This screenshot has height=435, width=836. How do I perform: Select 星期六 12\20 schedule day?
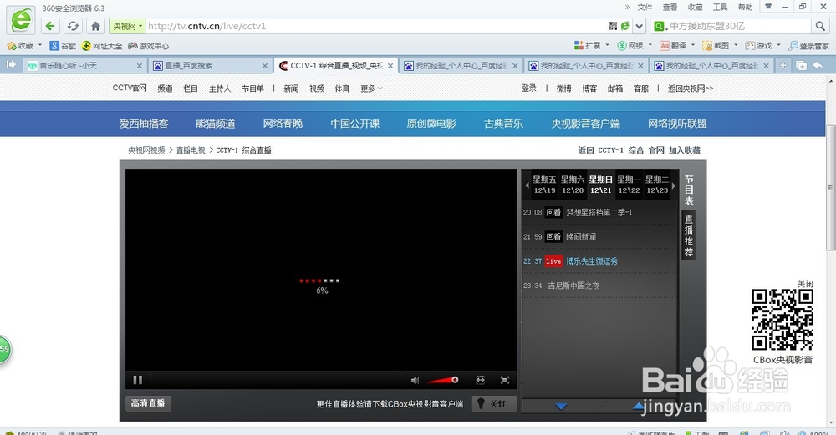coord(573,185)
